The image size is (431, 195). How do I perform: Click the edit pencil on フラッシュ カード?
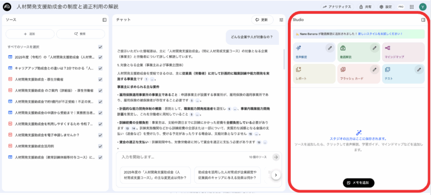374,69
